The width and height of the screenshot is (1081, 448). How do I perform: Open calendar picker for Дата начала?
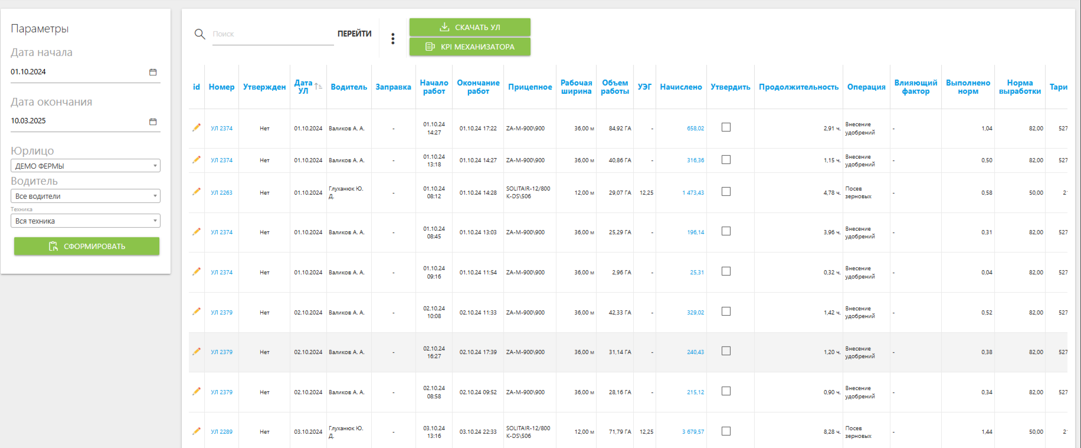pyautogui.click(x=153, y=72)
